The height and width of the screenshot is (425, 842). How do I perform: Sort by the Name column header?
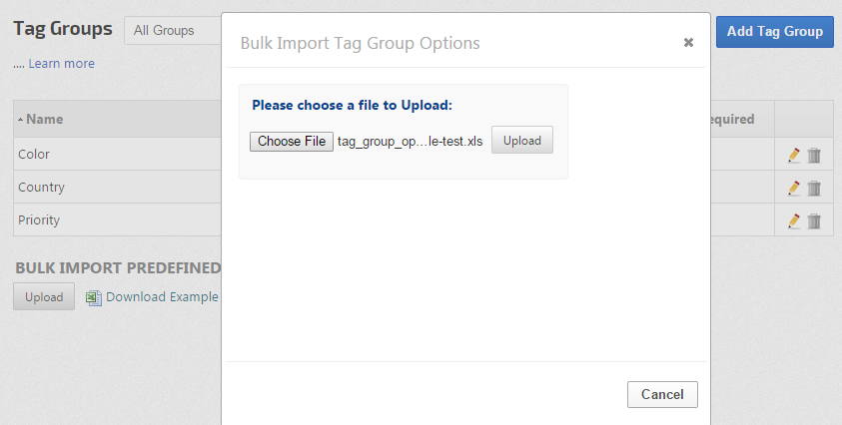[45, 119]
